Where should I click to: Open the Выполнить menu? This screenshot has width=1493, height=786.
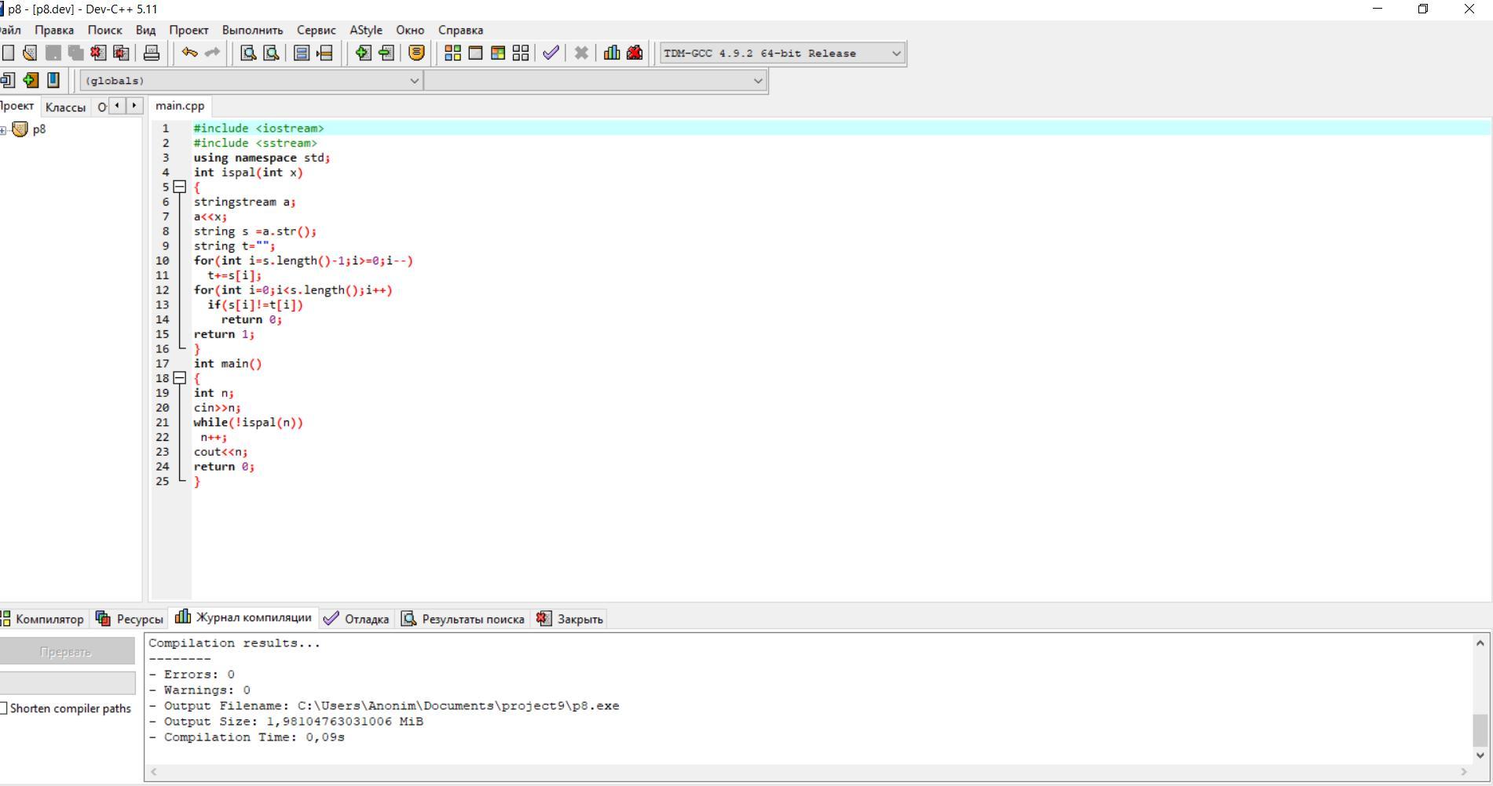tap(252, 30)
